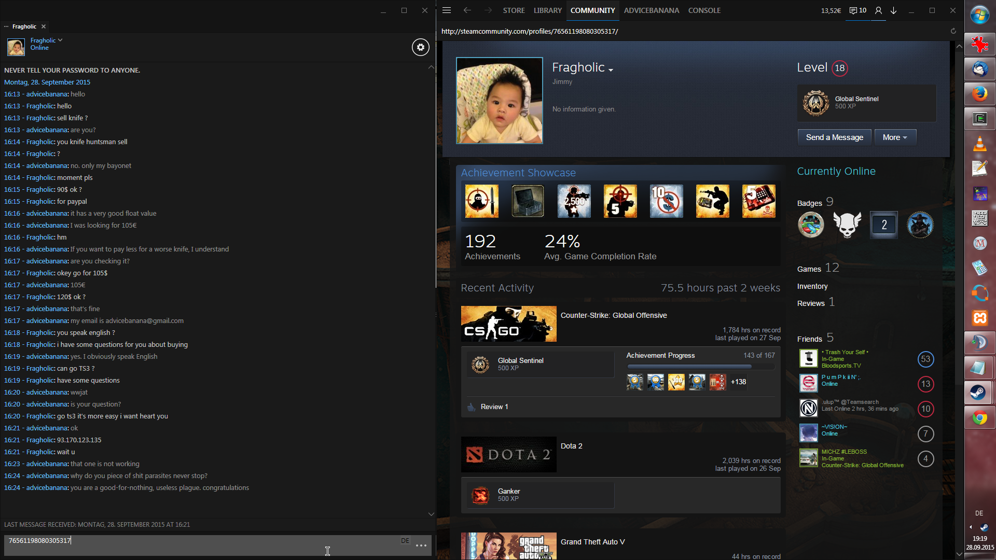The width and height of the screenshot is (996, 560).
Task: Open Steam from the Windows taskbar
Action: pos(979,393)
